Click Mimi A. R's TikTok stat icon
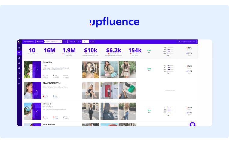The image size is (229, 143). click(x=64, y=117)
